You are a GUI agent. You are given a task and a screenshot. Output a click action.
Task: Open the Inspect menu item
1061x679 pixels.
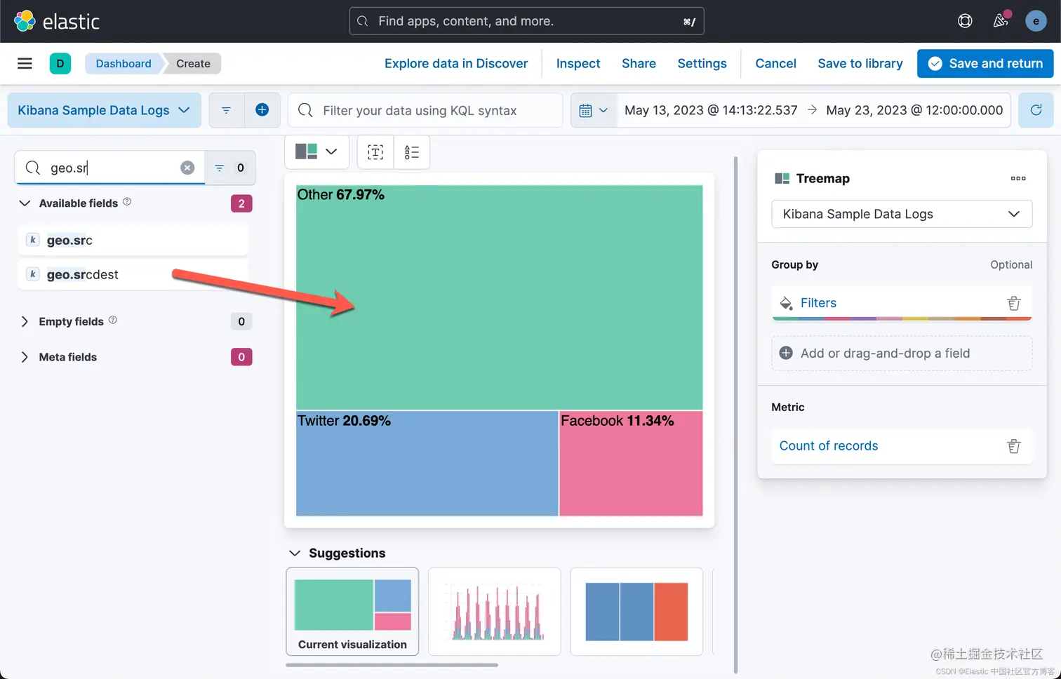tap(578, 64)
